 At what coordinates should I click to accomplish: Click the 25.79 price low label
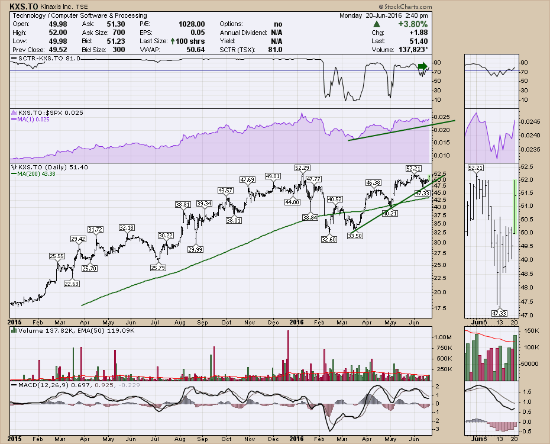pos(158,268)
